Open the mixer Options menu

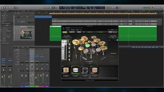[23, 48]
